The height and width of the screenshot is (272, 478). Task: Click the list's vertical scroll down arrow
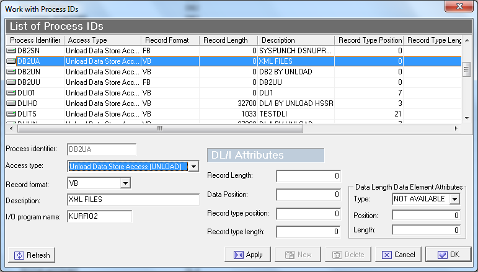click(467, 117)
